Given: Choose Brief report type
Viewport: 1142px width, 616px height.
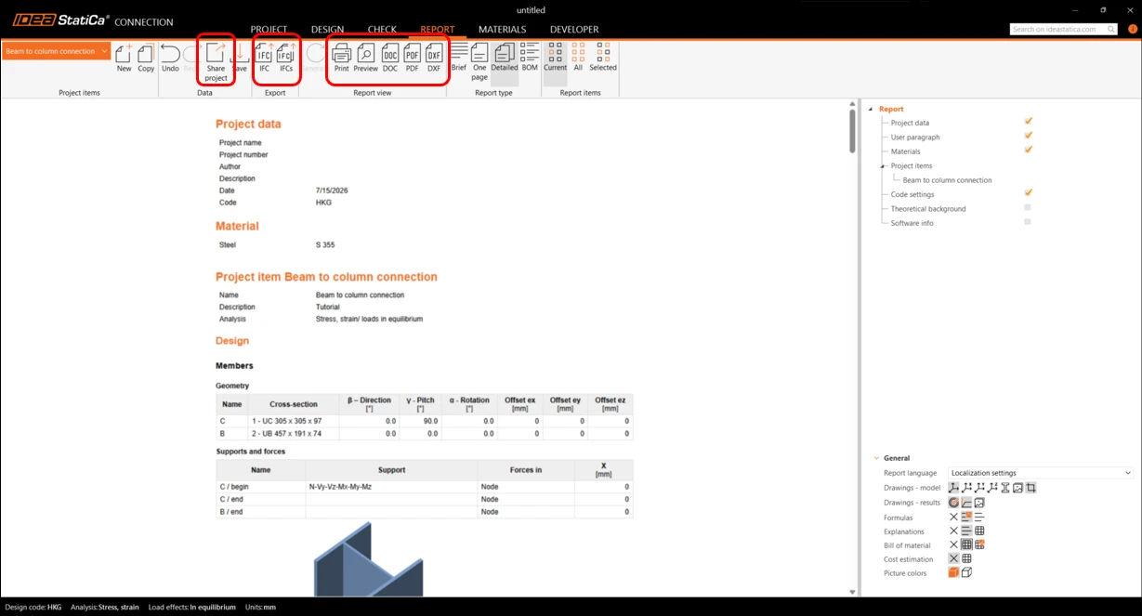Looking at the screenshot, I should pos(459,57).
